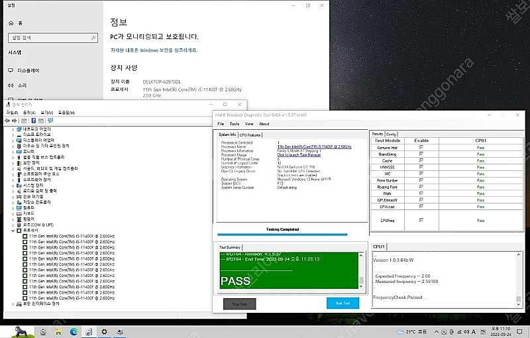Click the volume speaker icon in system tray
Viewport: 530px width, 338px height.
[466, 332]
